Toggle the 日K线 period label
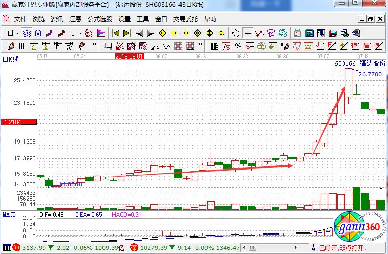Viewport: 388px width, 254px height. tap(11, 60)
